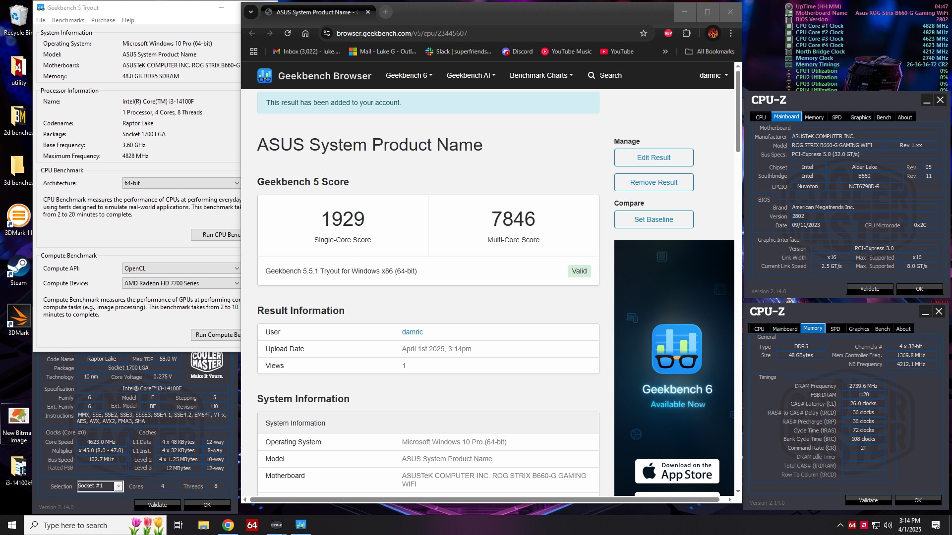Open the Geekbench taskbar icon

300,525
